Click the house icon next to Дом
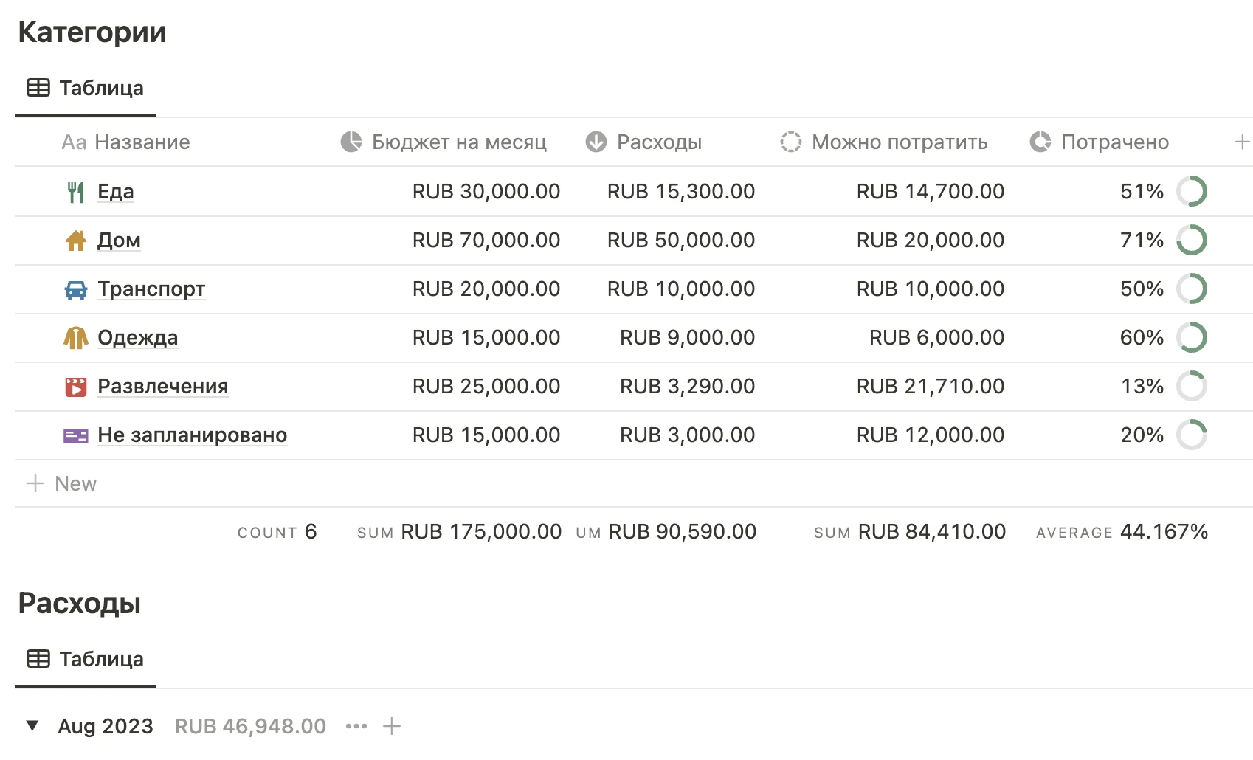Viewport: 1253px width, 760px height. [75, 241]
